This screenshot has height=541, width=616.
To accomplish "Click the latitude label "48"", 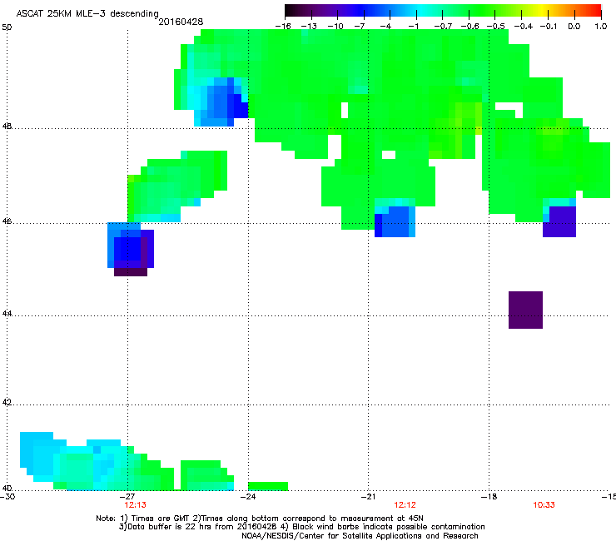I will click(x=7, y=127).
